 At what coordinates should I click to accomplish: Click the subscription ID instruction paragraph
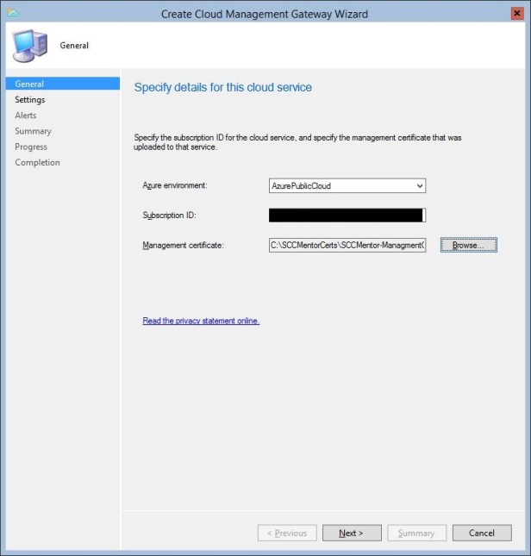pos(297,142)
